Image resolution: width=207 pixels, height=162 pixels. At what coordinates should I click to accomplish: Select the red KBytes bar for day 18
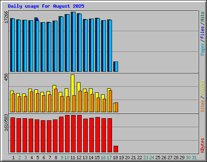[x=116, y=149]
